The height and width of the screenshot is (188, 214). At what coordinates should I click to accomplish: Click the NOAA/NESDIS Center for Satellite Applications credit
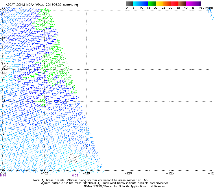125,186
